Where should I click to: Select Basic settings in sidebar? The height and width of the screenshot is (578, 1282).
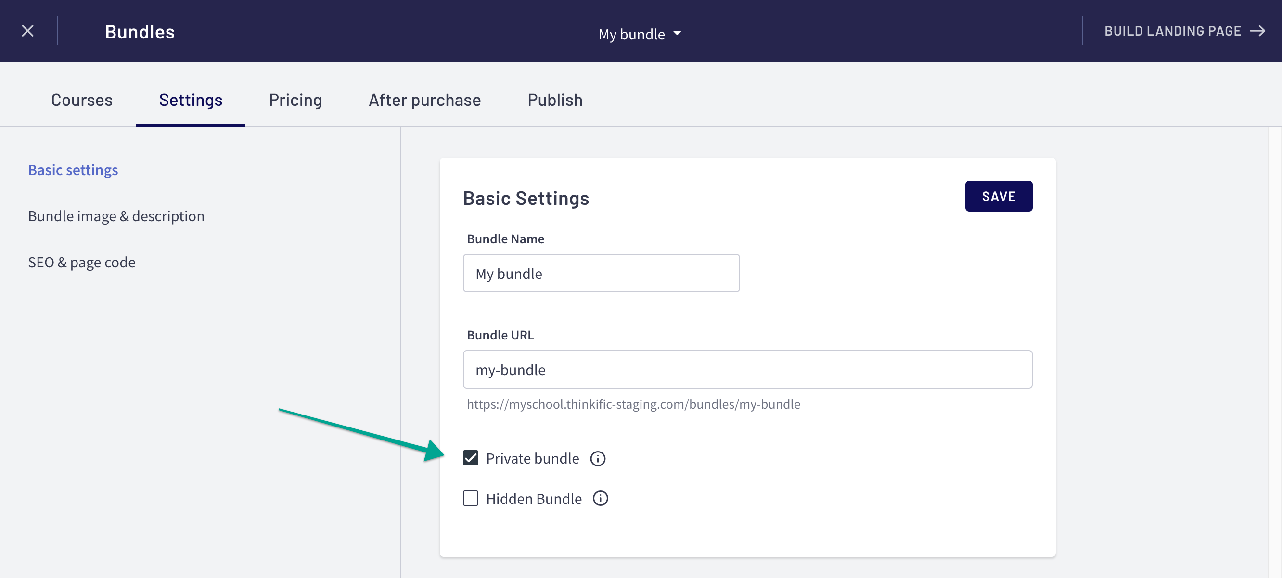[x=73, y=170]
